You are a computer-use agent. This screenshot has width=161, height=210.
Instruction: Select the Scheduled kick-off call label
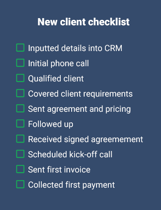click(70, 154)
